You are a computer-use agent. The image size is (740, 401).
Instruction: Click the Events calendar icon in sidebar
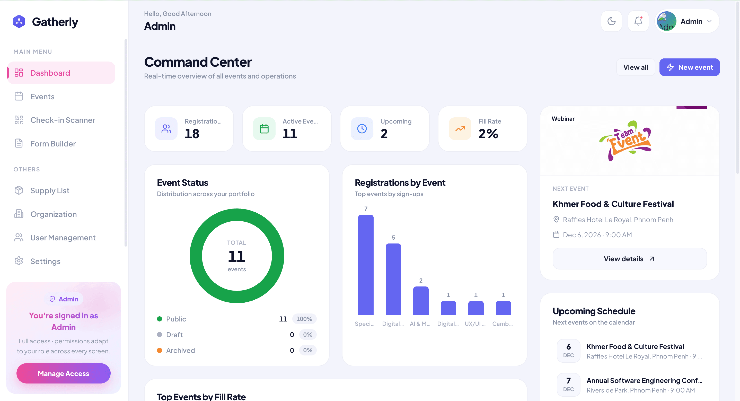(19, 96)
